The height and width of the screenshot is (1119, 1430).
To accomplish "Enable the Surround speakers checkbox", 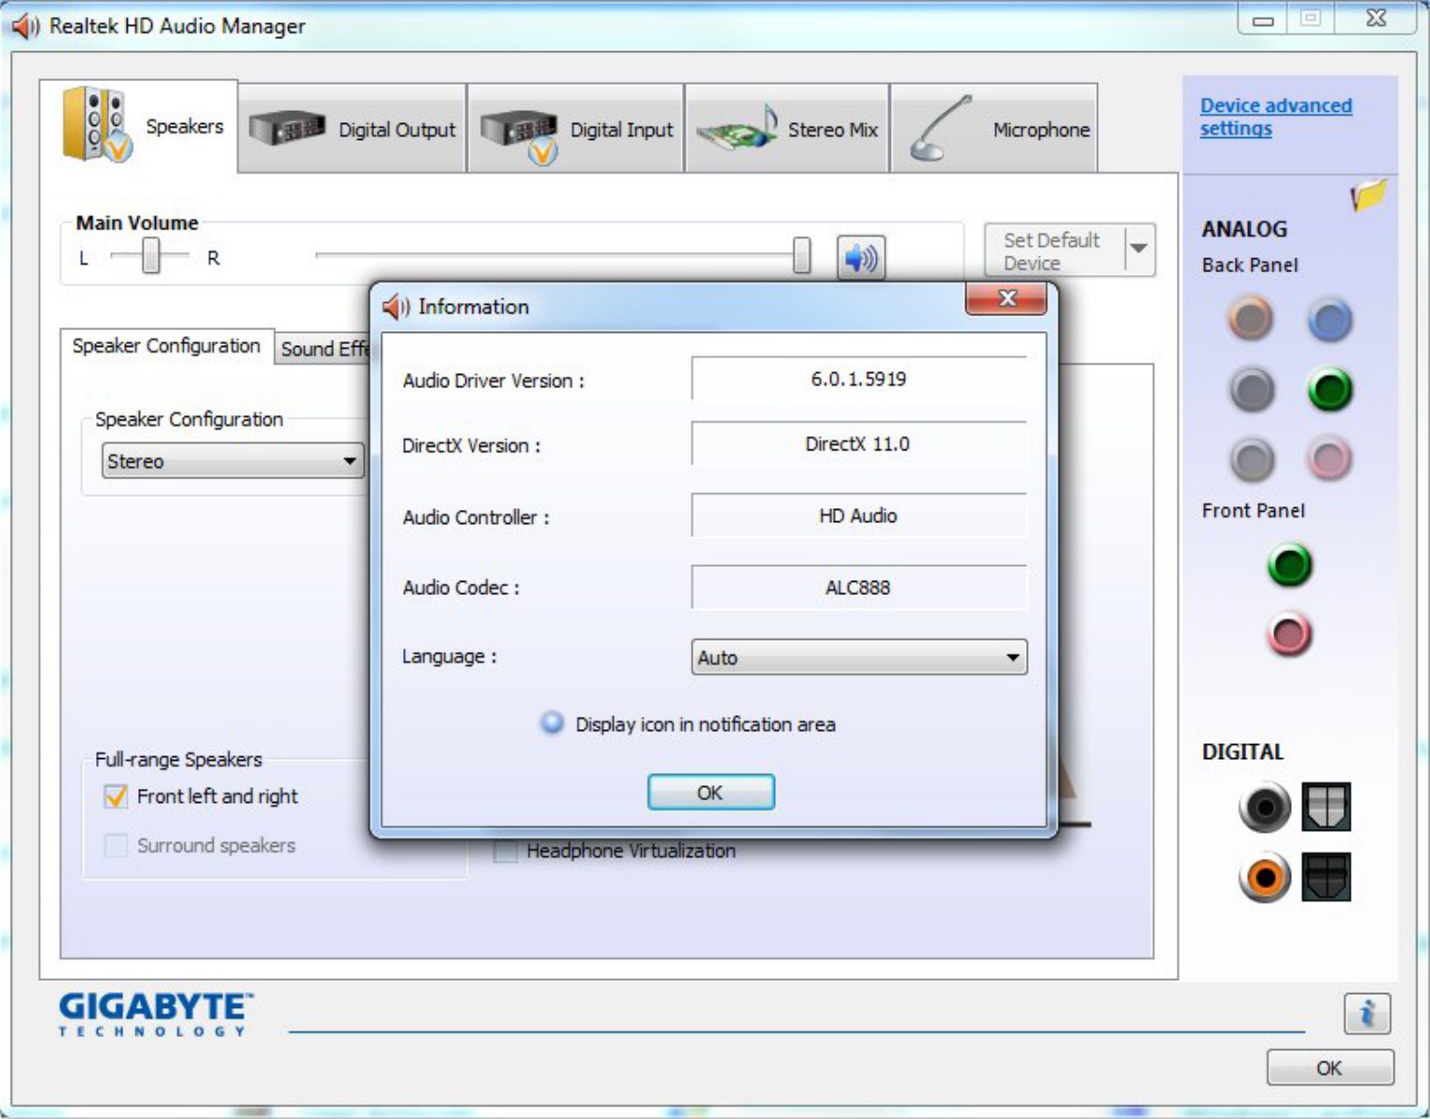I will tap(115, 845).
